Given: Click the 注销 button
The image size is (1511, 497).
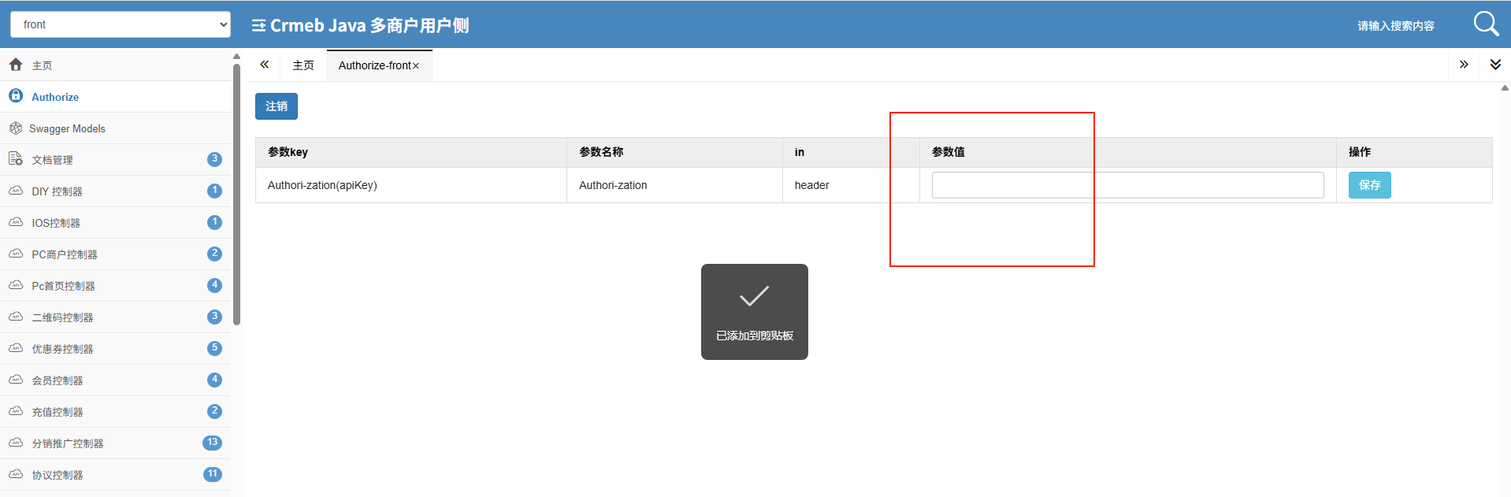Looking at the screenshot, I should (277, 106).
